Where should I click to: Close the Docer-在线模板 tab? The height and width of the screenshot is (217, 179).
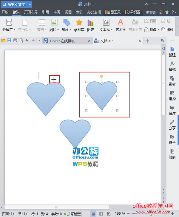tap(89, 41)
